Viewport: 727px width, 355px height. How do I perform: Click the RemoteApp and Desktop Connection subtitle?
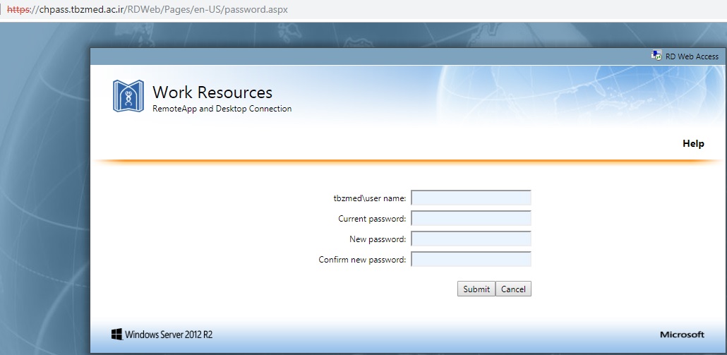(x=222, y=109)
